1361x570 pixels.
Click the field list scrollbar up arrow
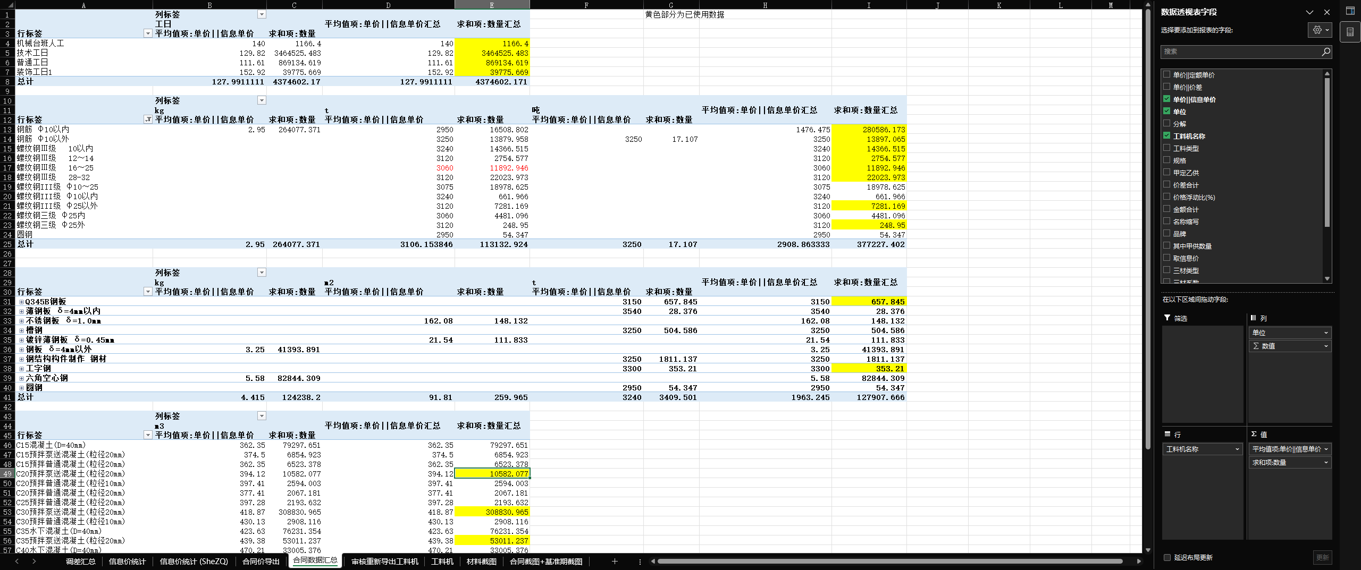click(x=1327, y=74)
